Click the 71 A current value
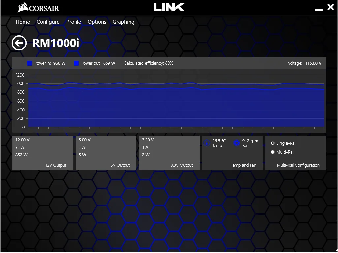This screenshot has width=338, height=253. [x=20, y=147]
